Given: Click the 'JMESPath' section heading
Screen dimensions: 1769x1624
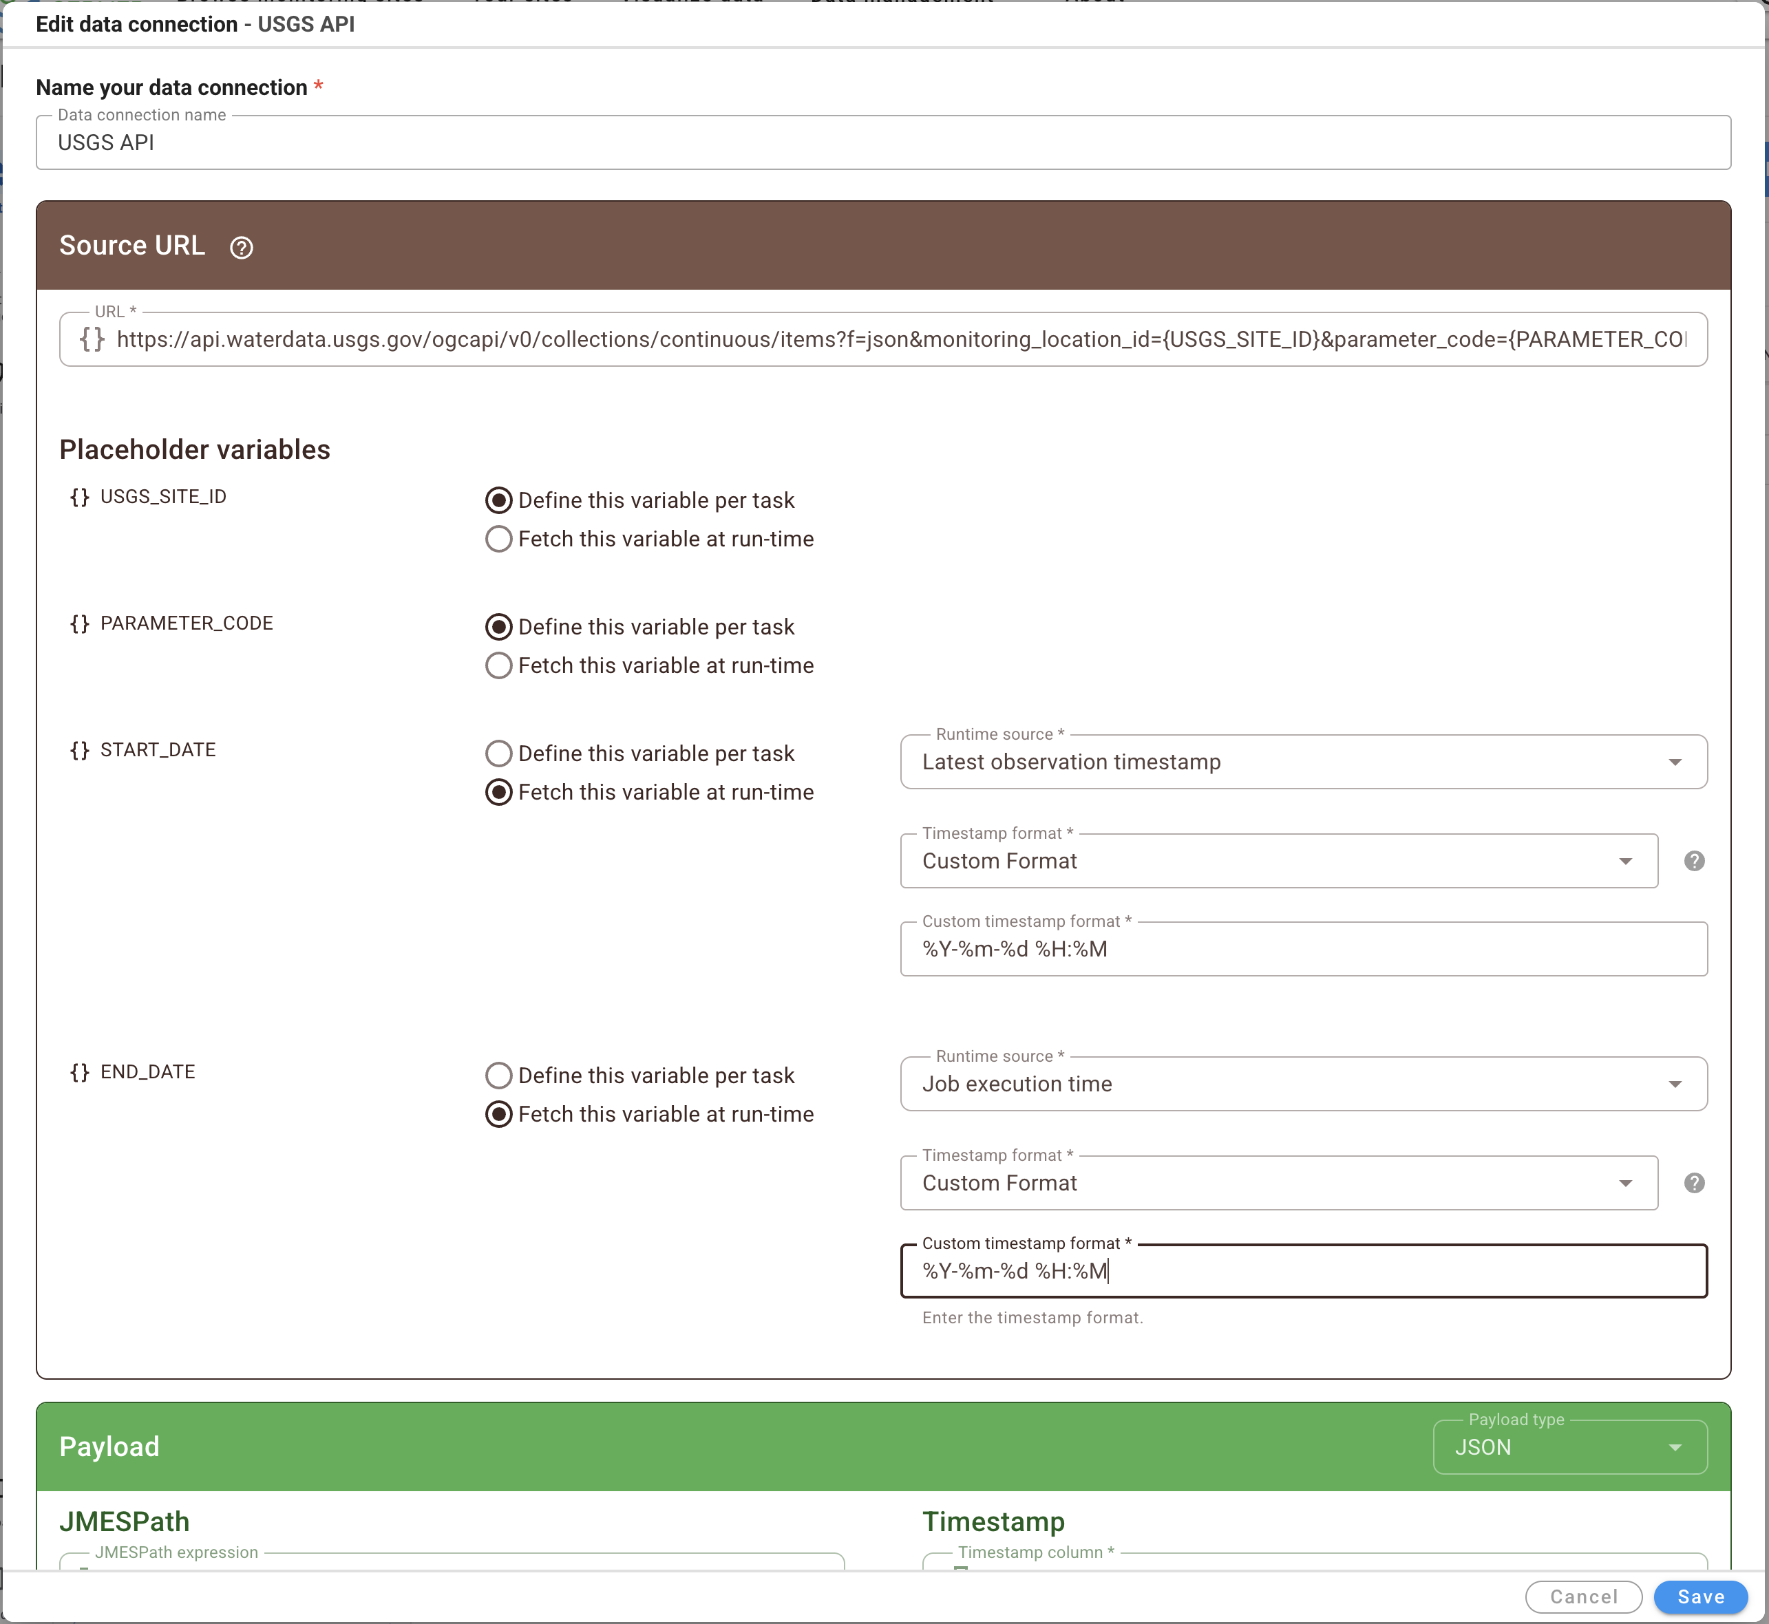Looking at the screenshot, I should pos(124,1522).
